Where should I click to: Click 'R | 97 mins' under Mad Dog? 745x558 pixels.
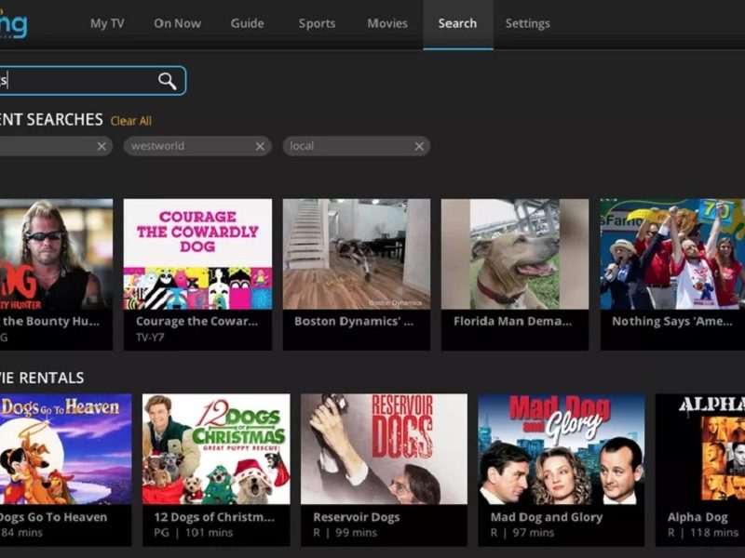[x=522, y=533]
